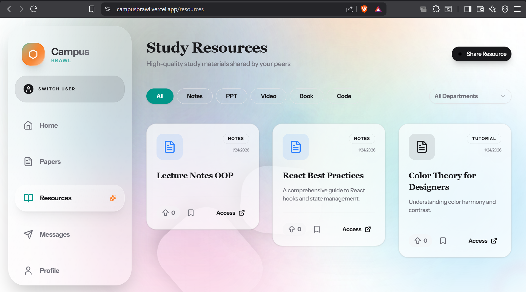Click the Campus brand name text

[70, 52]
